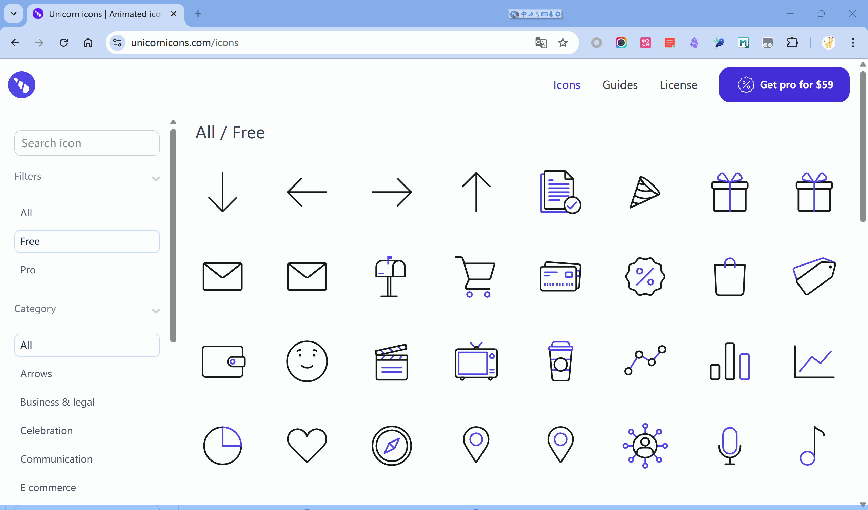This screenshot has height=510, width=868.
Task: Click Get pro for $59 button
Action: (x=784, y=85)
